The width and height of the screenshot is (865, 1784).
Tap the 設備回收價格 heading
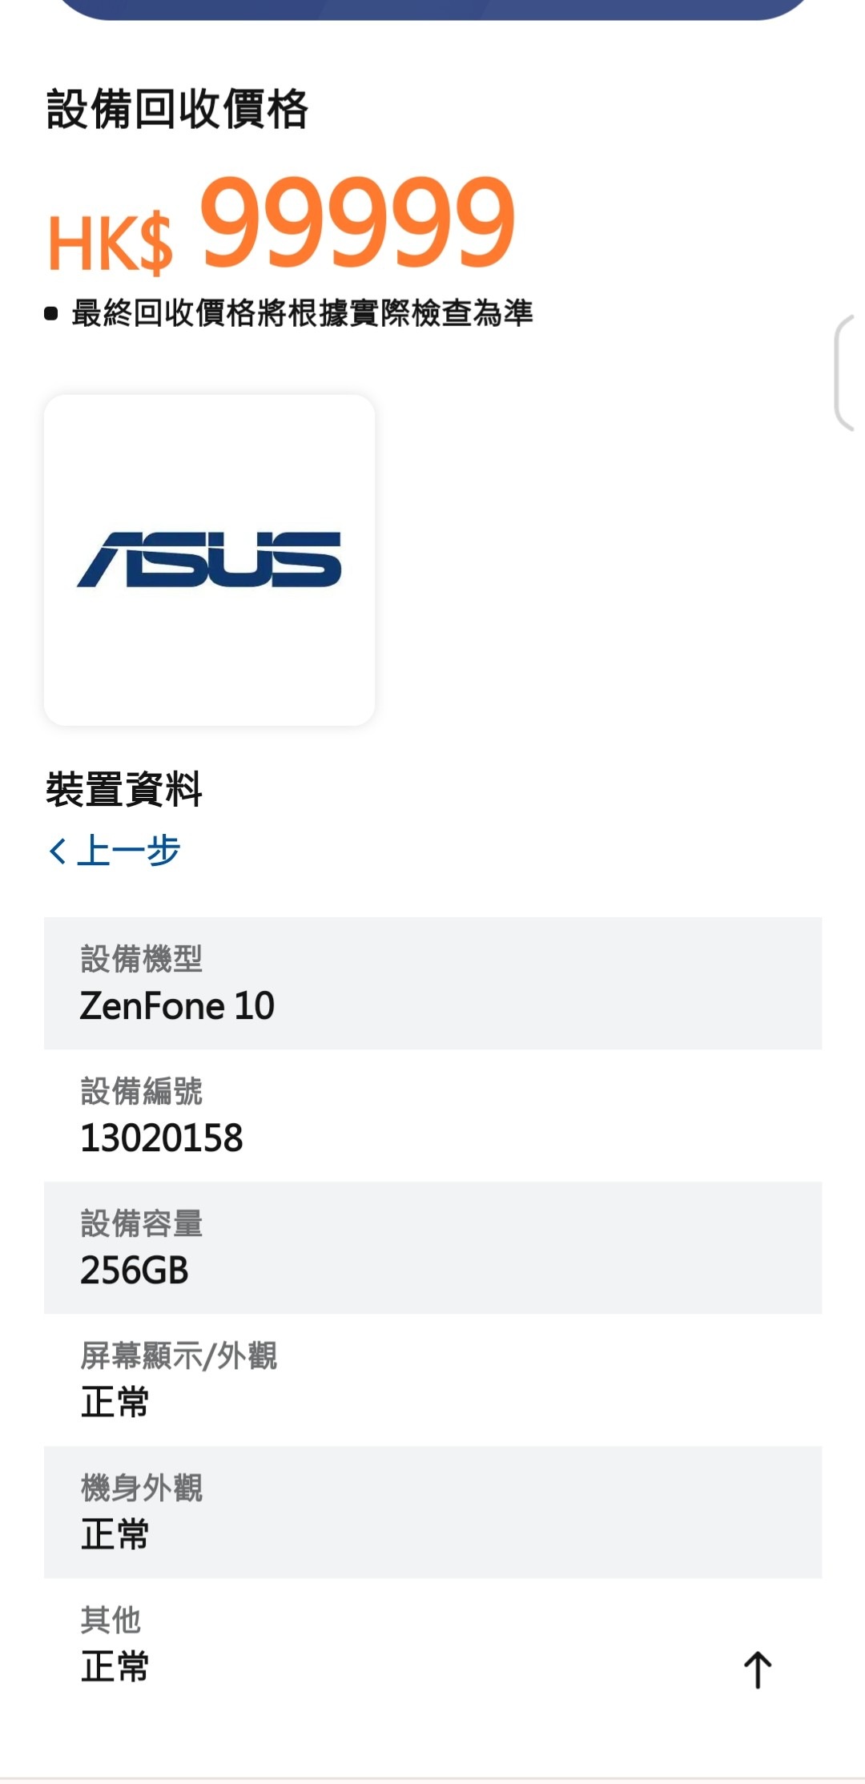[x=177, y=109]
